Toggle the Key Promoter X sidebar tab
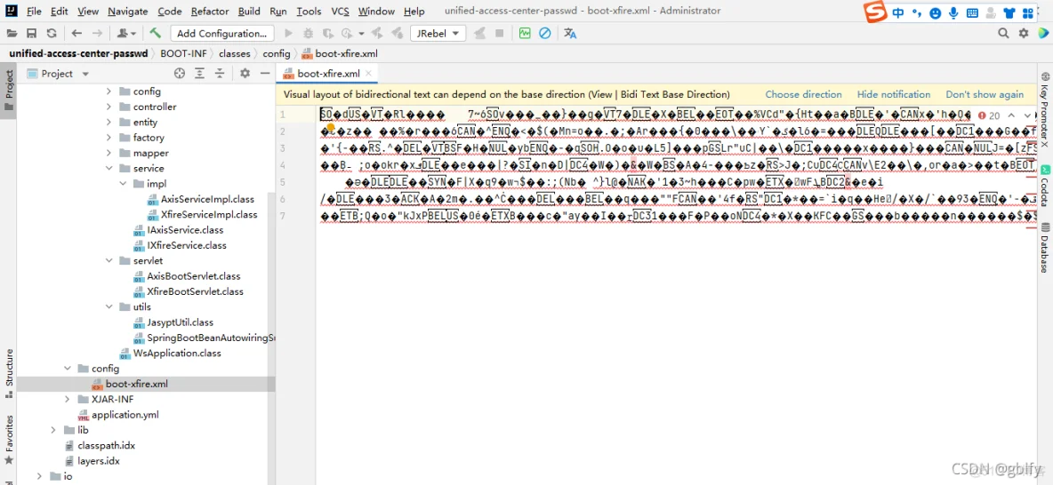The image size is (1053, 485). [x=1044, y=109]
